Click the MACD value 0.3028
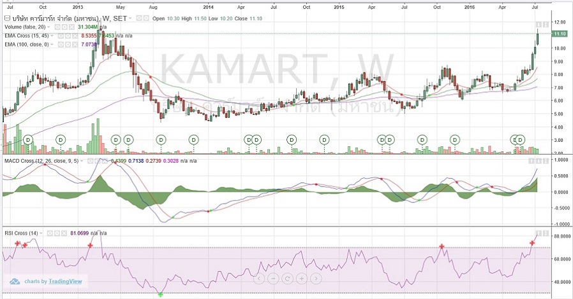The image size is (573, 299). click(170, 160)
